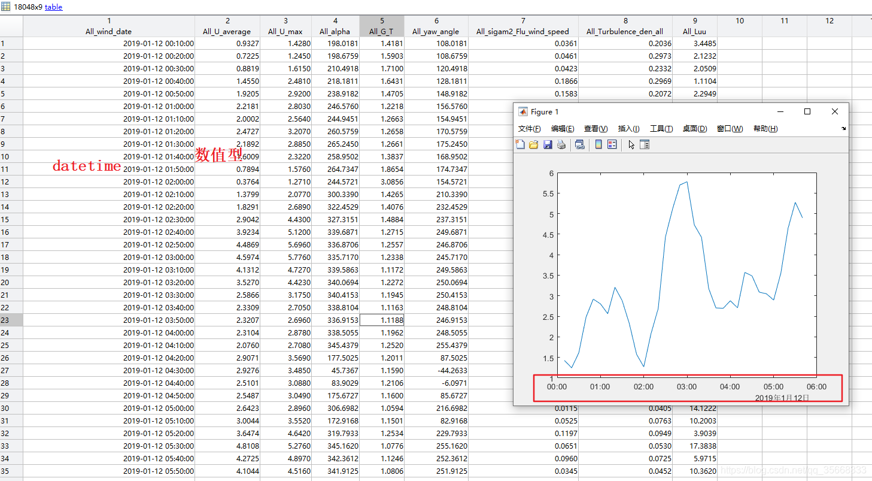The height and width of the screenshot is (481, 872).
Task: Click cell value 198.0181 in All_alpha
Action: tap(335, 43)
